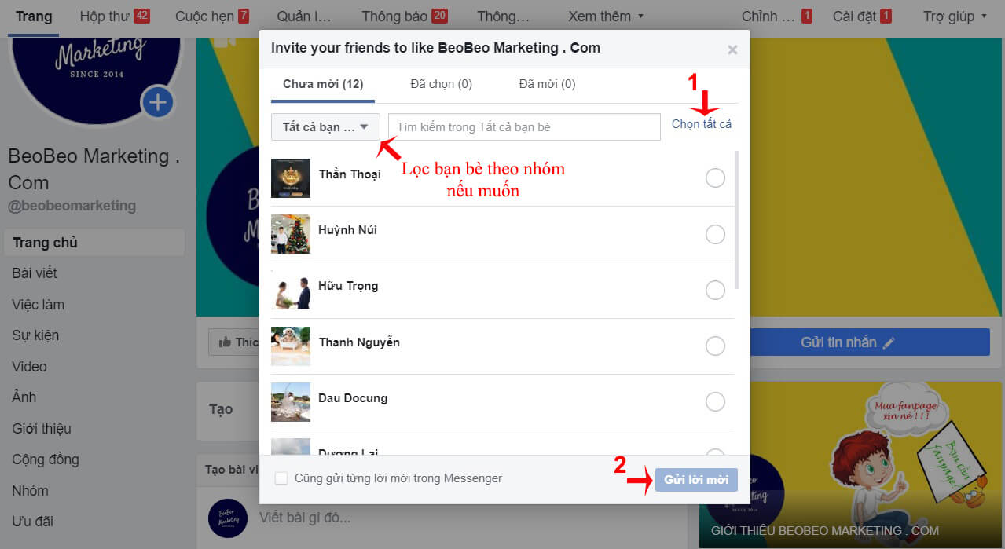Select the circle next to Thanh Nguyễn
The width and height of the screenshot is (1005, 549).
pyautogui.click(x=715, y=346)
